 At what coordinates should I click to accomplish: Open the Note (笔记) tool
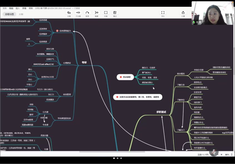115,13
